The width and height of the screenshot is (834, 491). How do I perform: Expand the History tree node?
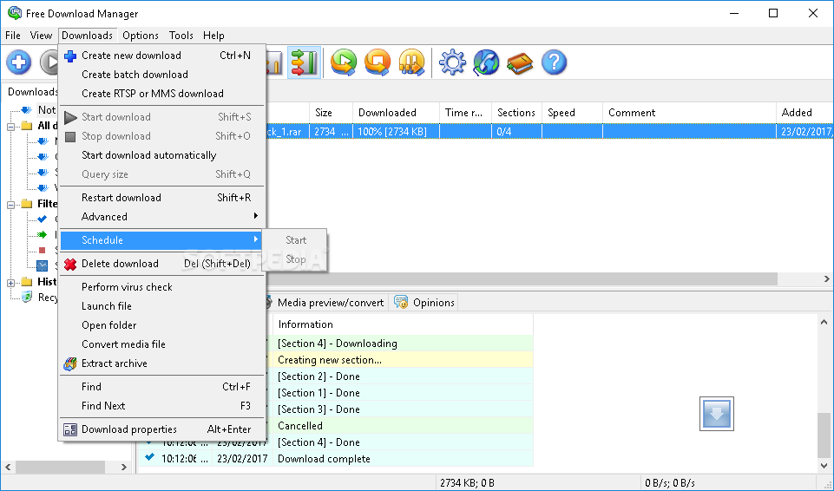pos(10,283)
